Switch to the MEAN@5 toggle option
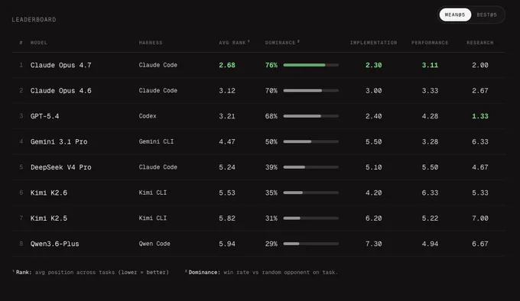Screen dimensions: 520x301 click(455, 15)
